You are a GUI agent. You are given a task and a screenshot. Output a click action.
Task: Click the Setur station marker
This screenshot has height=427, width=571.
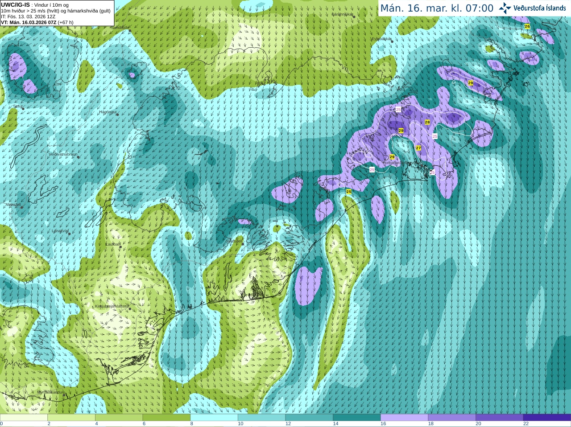tap(23, 108)
